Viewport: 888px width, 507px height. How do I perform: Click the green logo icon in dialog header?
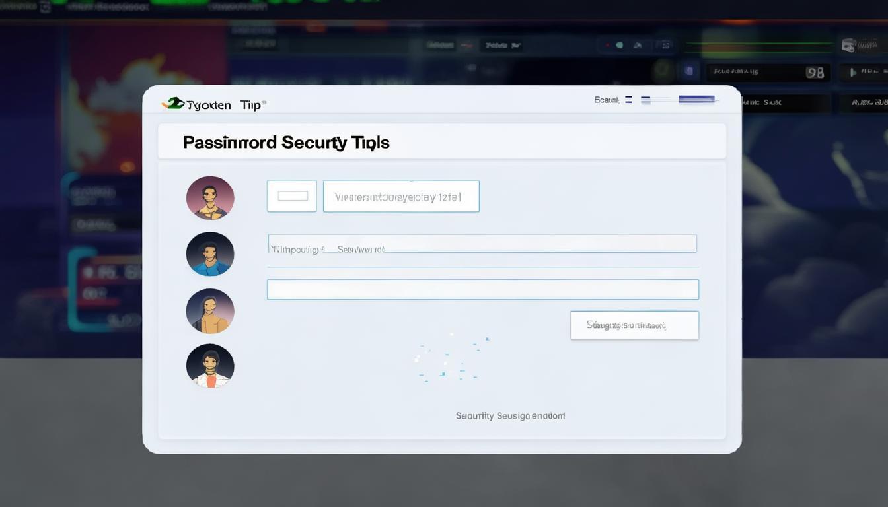173,104
